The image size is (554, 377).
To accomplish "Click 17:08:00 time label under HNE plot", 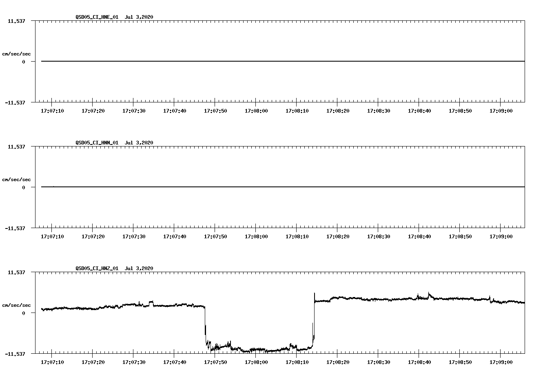I will point(256,111).
